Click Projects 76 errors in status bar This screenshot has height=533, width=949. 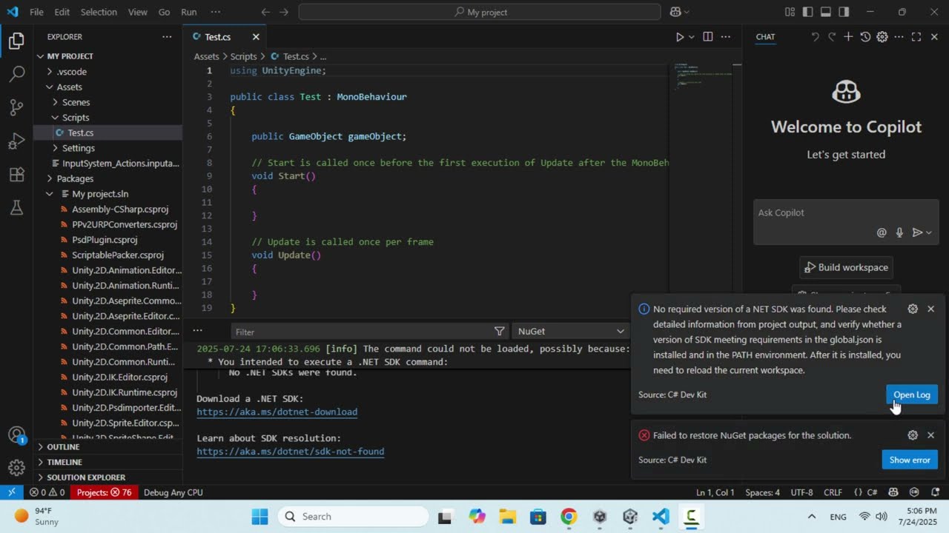pos(104,492)
